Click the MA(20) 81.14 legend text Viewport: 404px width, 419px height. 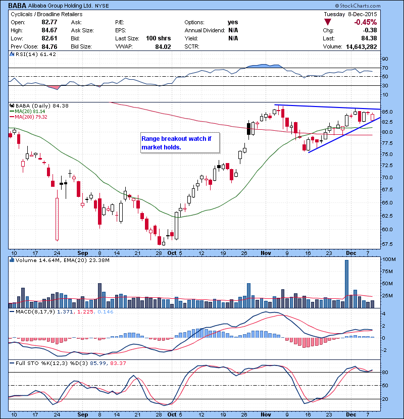click(30, 112)
